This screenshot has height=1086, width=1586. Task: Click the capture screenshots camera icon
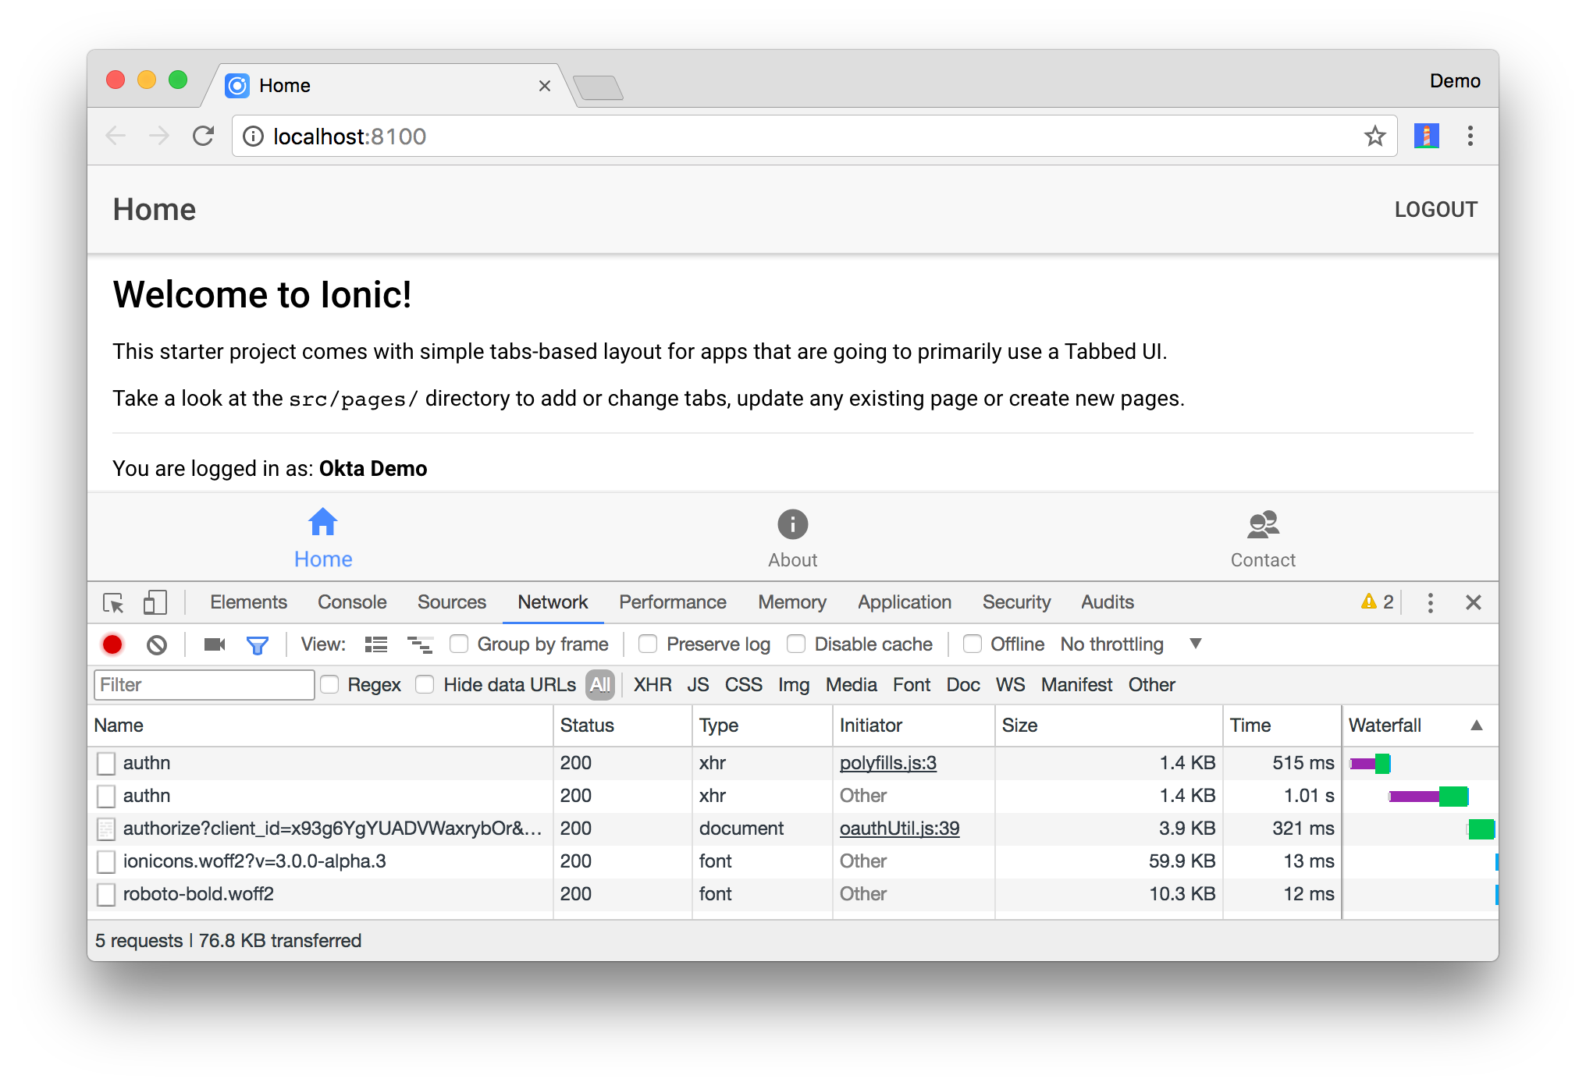[214, 644]
